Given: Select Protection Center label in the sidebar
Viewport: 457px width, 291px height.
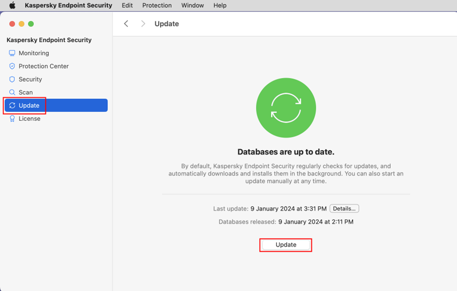Looking at the screenshot, I should click(44, 66).
